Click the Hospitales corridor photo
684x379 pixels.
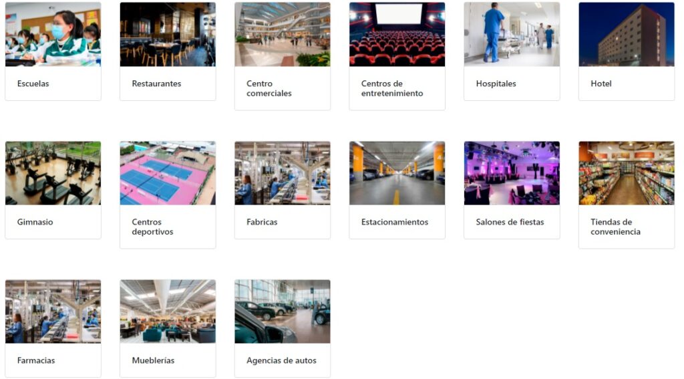pos(512,35)
